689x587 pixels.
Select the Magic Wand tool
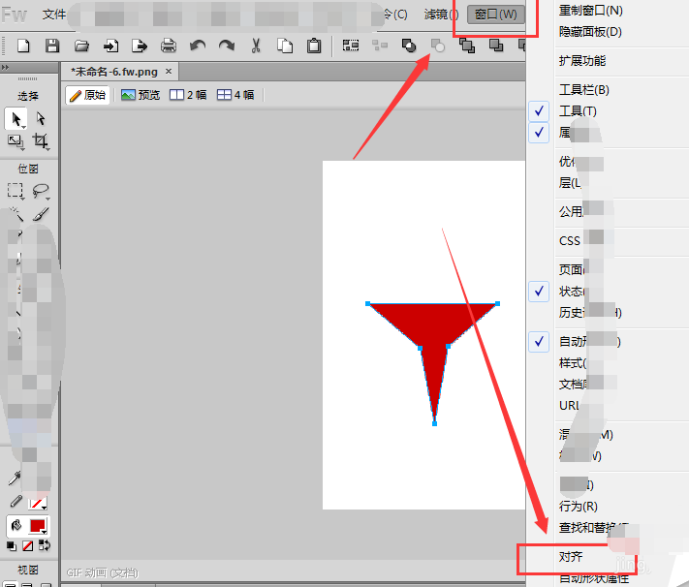16,213
